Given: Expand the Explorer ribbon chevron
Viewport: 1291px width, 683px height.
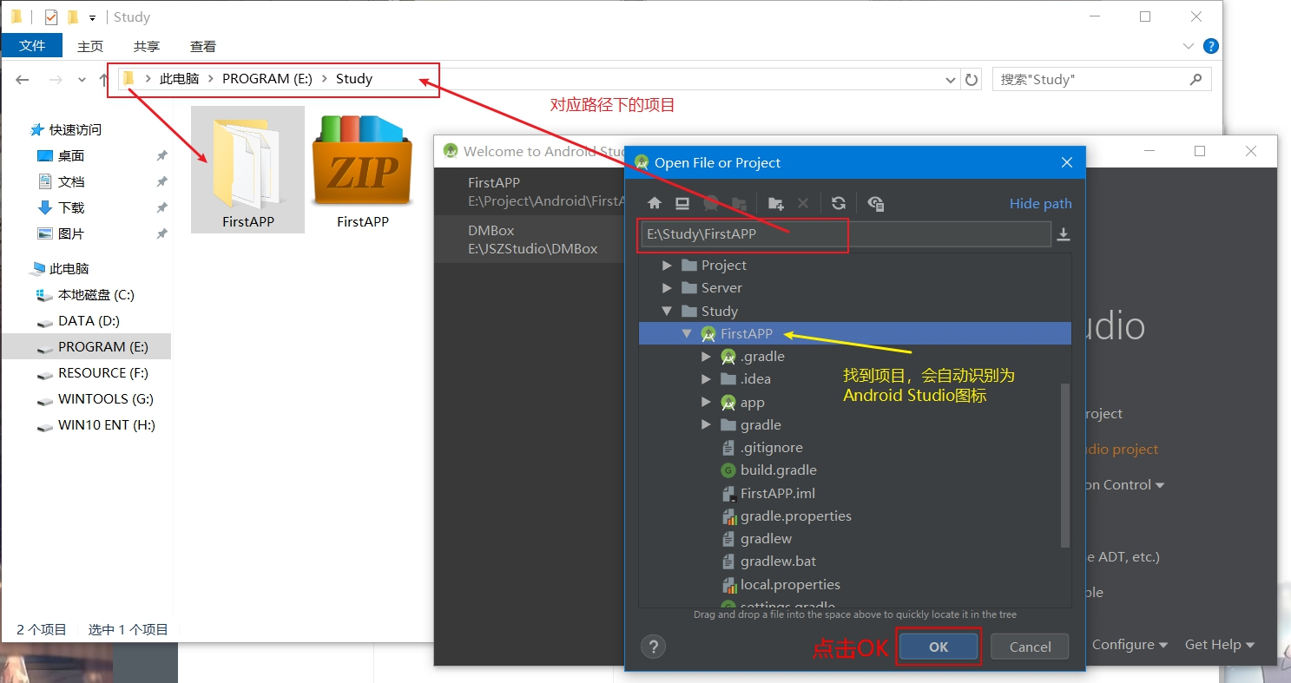Looking at the screenshot, I should point(1189,46).
